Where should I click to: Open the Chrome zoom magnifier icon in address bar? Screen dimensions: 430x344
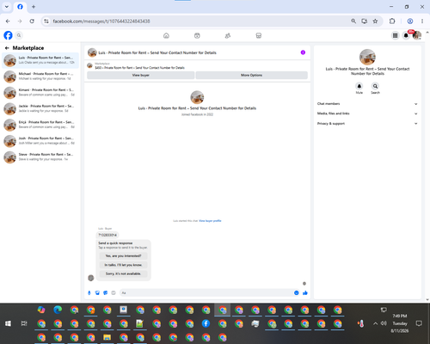(x=353, y=21)
